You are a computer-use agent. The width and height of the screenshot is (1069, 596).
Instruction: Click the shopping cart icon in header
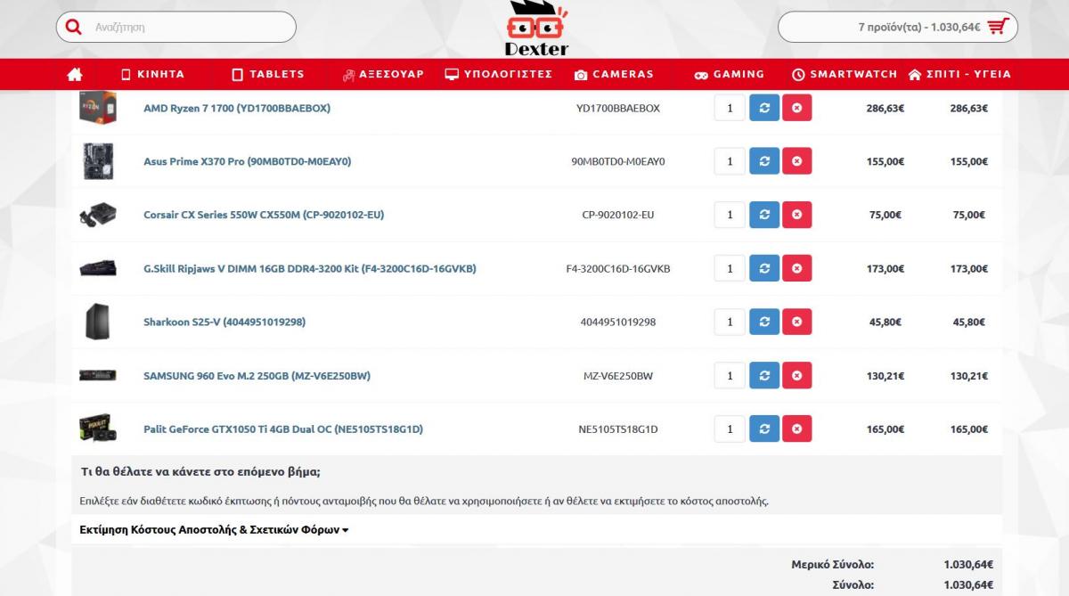pos(998,27)
